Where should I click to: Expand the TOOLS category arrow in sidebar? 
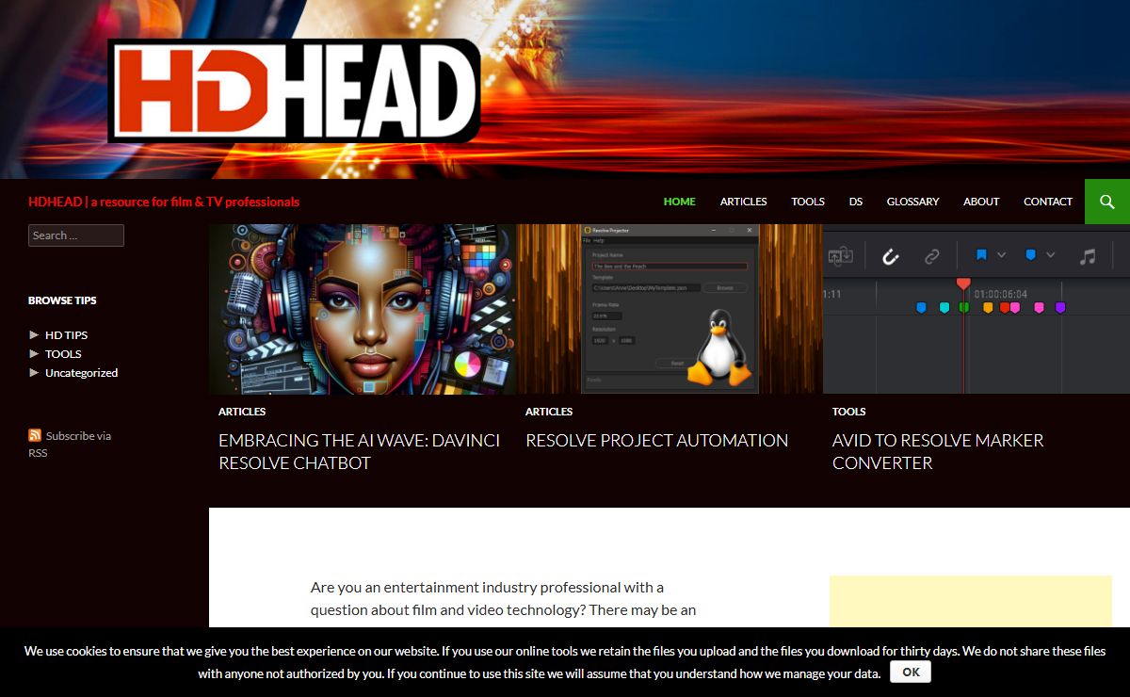pyautogui.click(x=34, y=353)
